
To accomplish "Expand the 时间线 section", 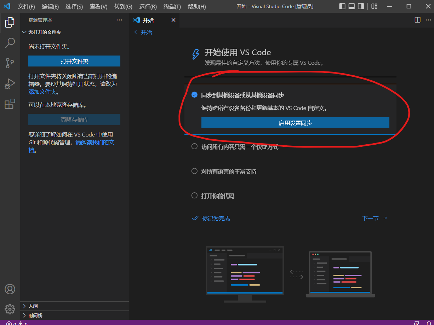I will coord(74,315).
